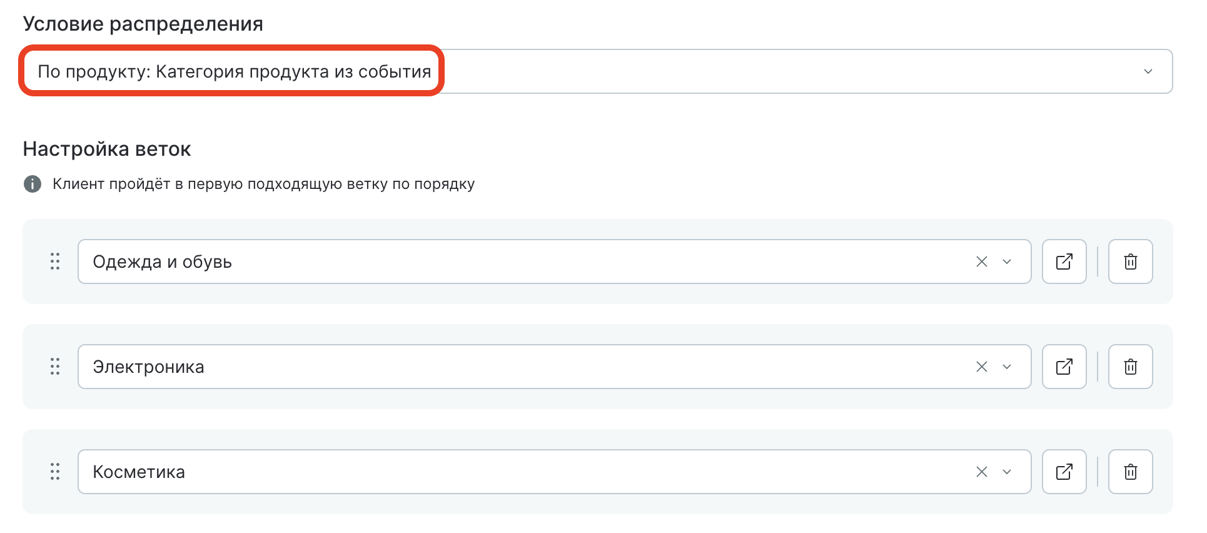This screenshot has height=533, width=1207.
Task: Delete the Электроника branch
Action: pyautogui.click(x=1130, y=367)
